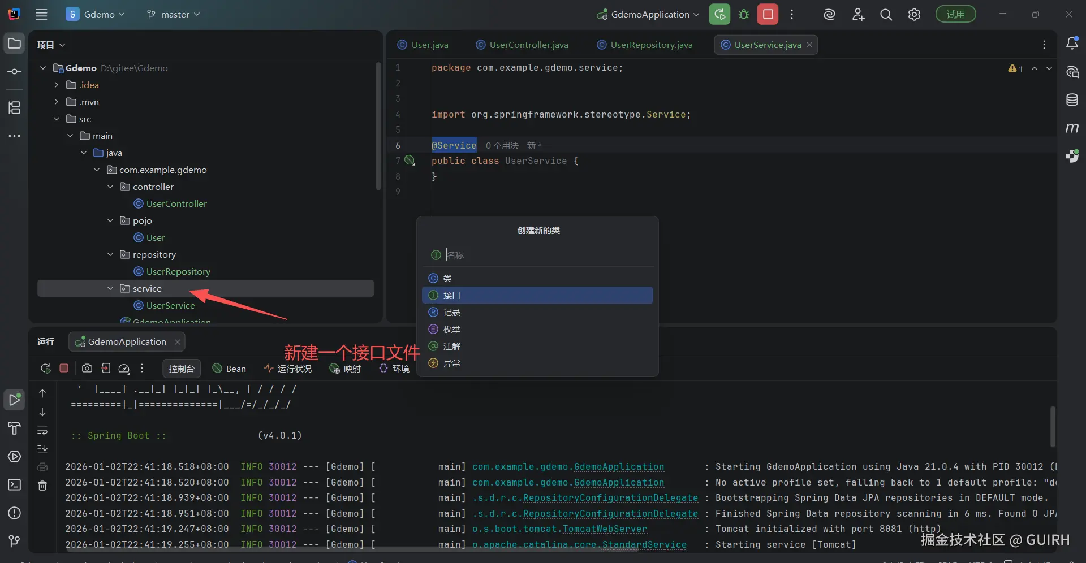Open editor tabs more options menu

[x=1044, y=45]
